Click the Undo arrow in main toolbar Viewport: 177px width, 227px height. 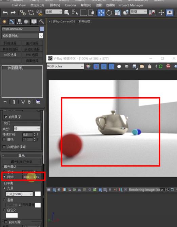[x=5, y=13]
